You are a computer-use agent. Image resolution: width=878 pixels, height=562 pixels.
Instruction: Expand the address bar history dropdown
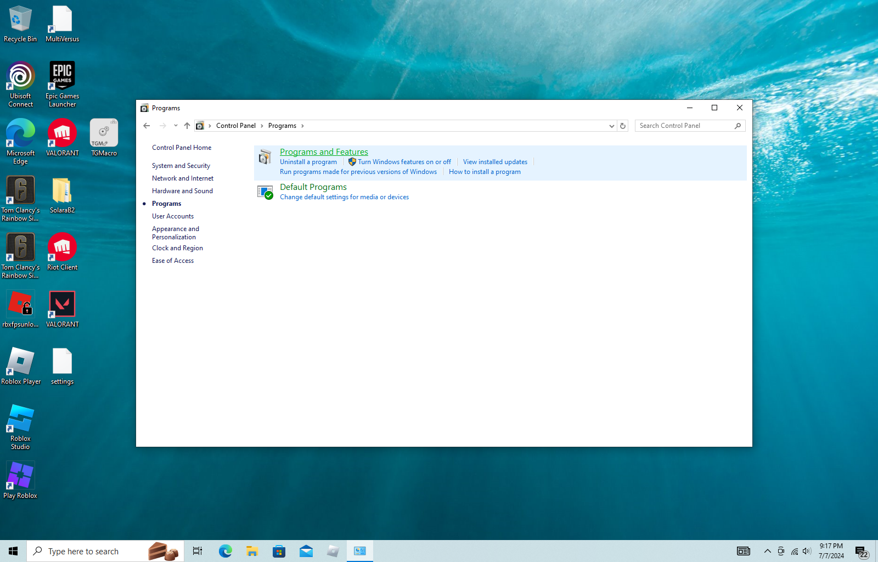click(611, 126)
